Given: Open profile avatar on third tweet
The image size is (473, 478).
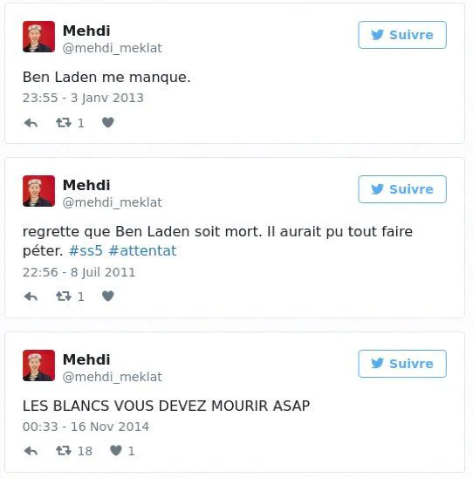Looking at the screenshot, I should 38,365.
